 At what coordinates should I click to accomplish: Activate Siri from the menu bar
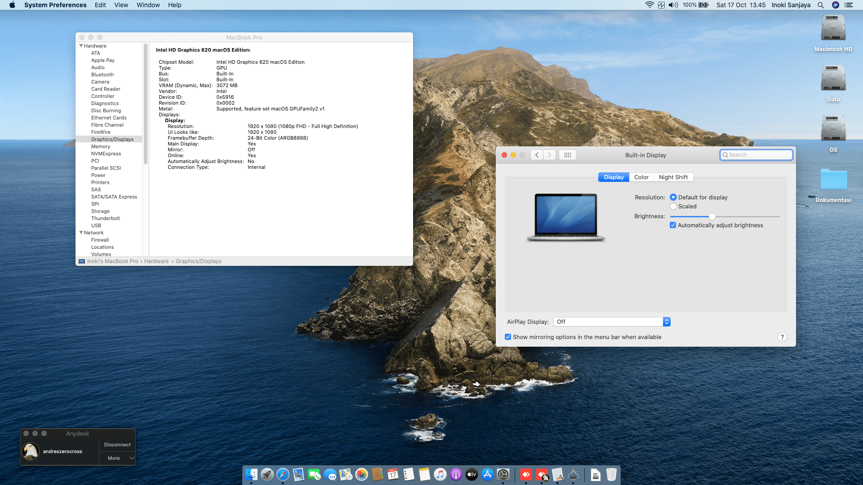click(836, 5)
